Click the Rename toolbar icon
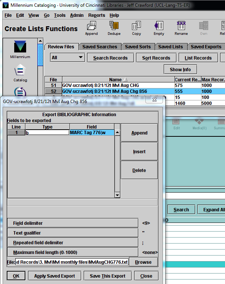Viewport: 225px width, 284px height. coord(181,28)
